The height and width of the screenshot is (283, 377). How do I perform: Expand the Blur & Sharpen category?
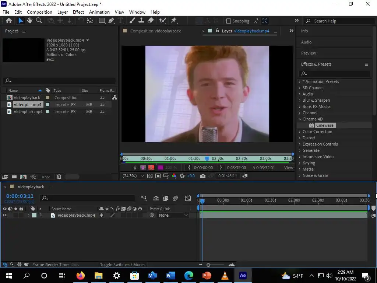pos(300,100)
